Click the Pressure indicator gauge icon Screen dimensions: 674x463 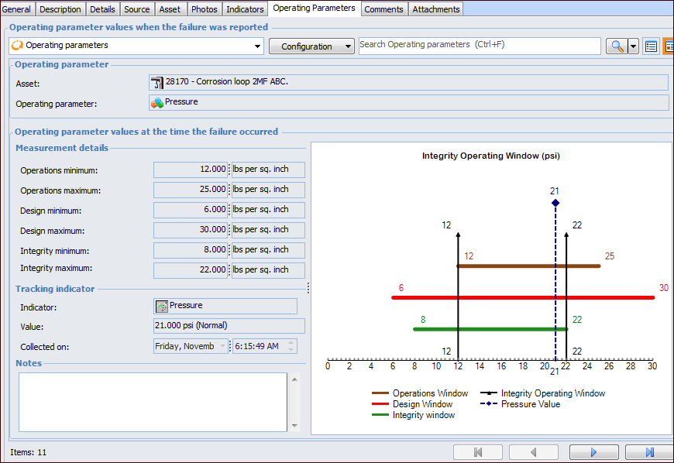click(x=163, y=307)
